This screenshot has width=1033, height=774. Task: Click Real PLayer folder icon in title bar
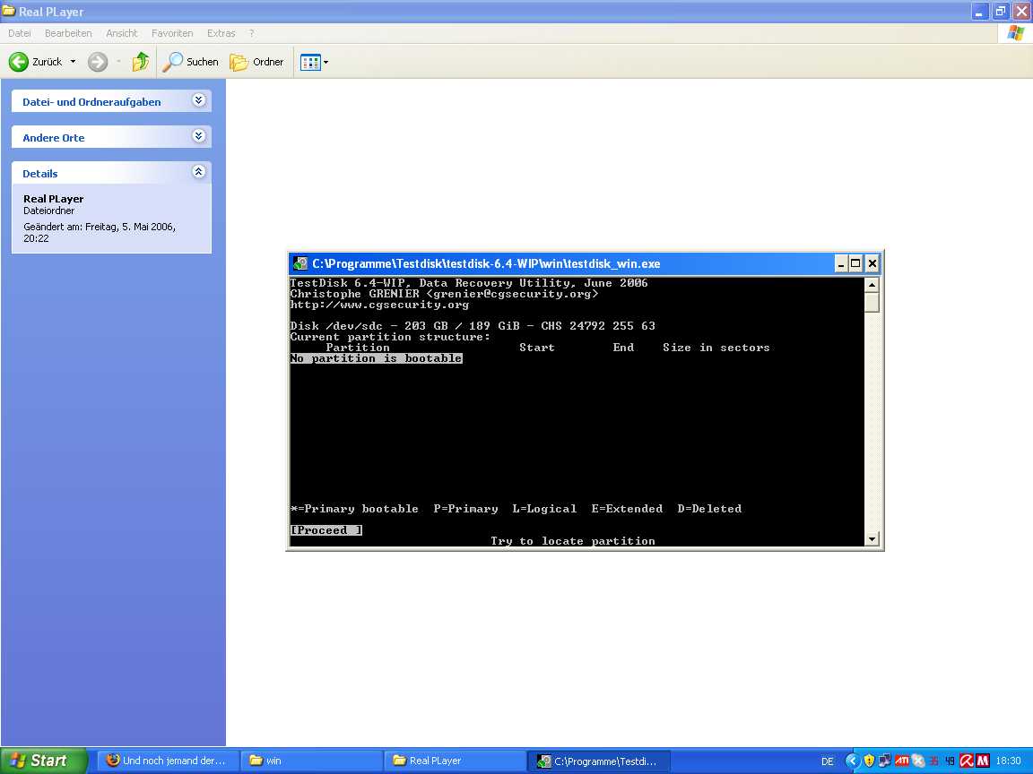(9, 11)
